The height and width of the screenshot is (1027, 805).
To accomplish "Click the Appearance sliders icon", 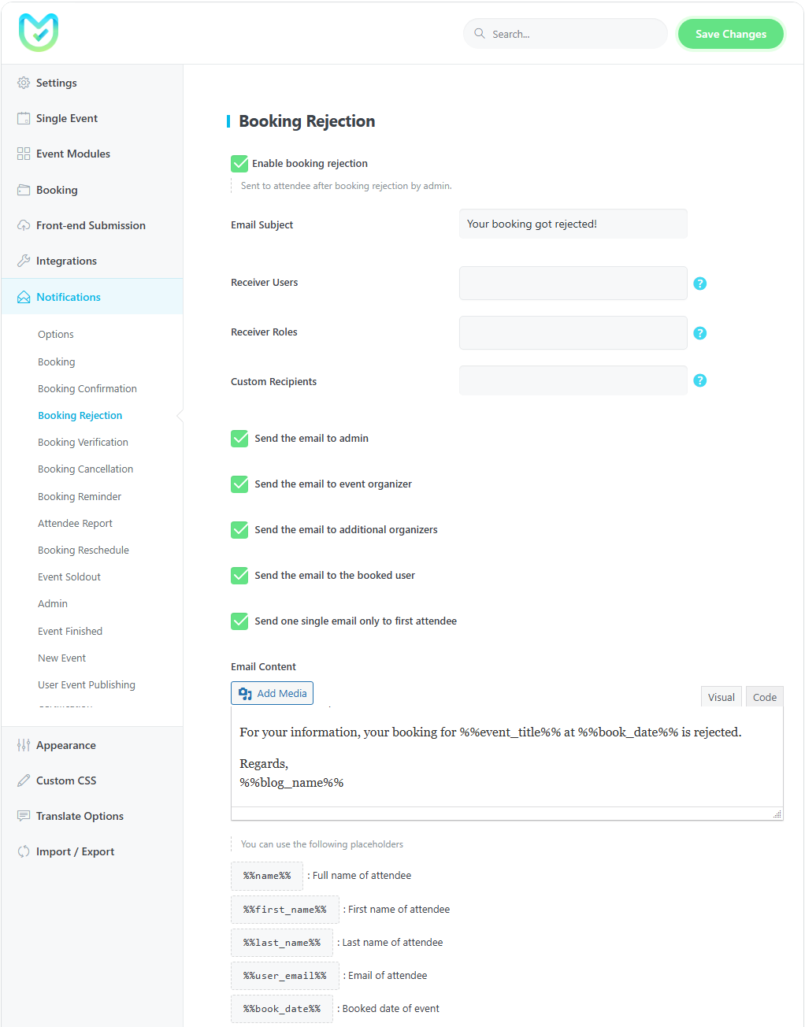I will [24, 745].
